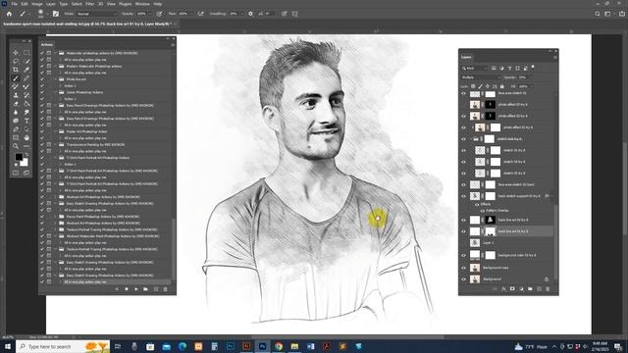Open the Photoshop search icon
The width and height of the screenshot is (628, 353).
(598, 14)
